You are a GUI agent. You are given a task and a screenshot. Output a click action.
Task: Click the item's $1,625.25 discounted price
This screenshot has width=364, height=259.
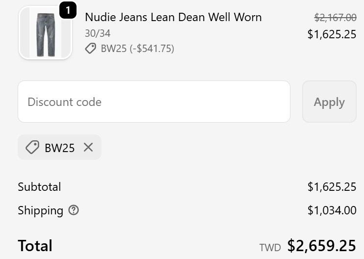click(x=332, y=34)
